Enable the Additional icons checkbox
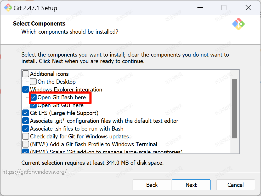The image size is (261, 196). coord(26,74)
